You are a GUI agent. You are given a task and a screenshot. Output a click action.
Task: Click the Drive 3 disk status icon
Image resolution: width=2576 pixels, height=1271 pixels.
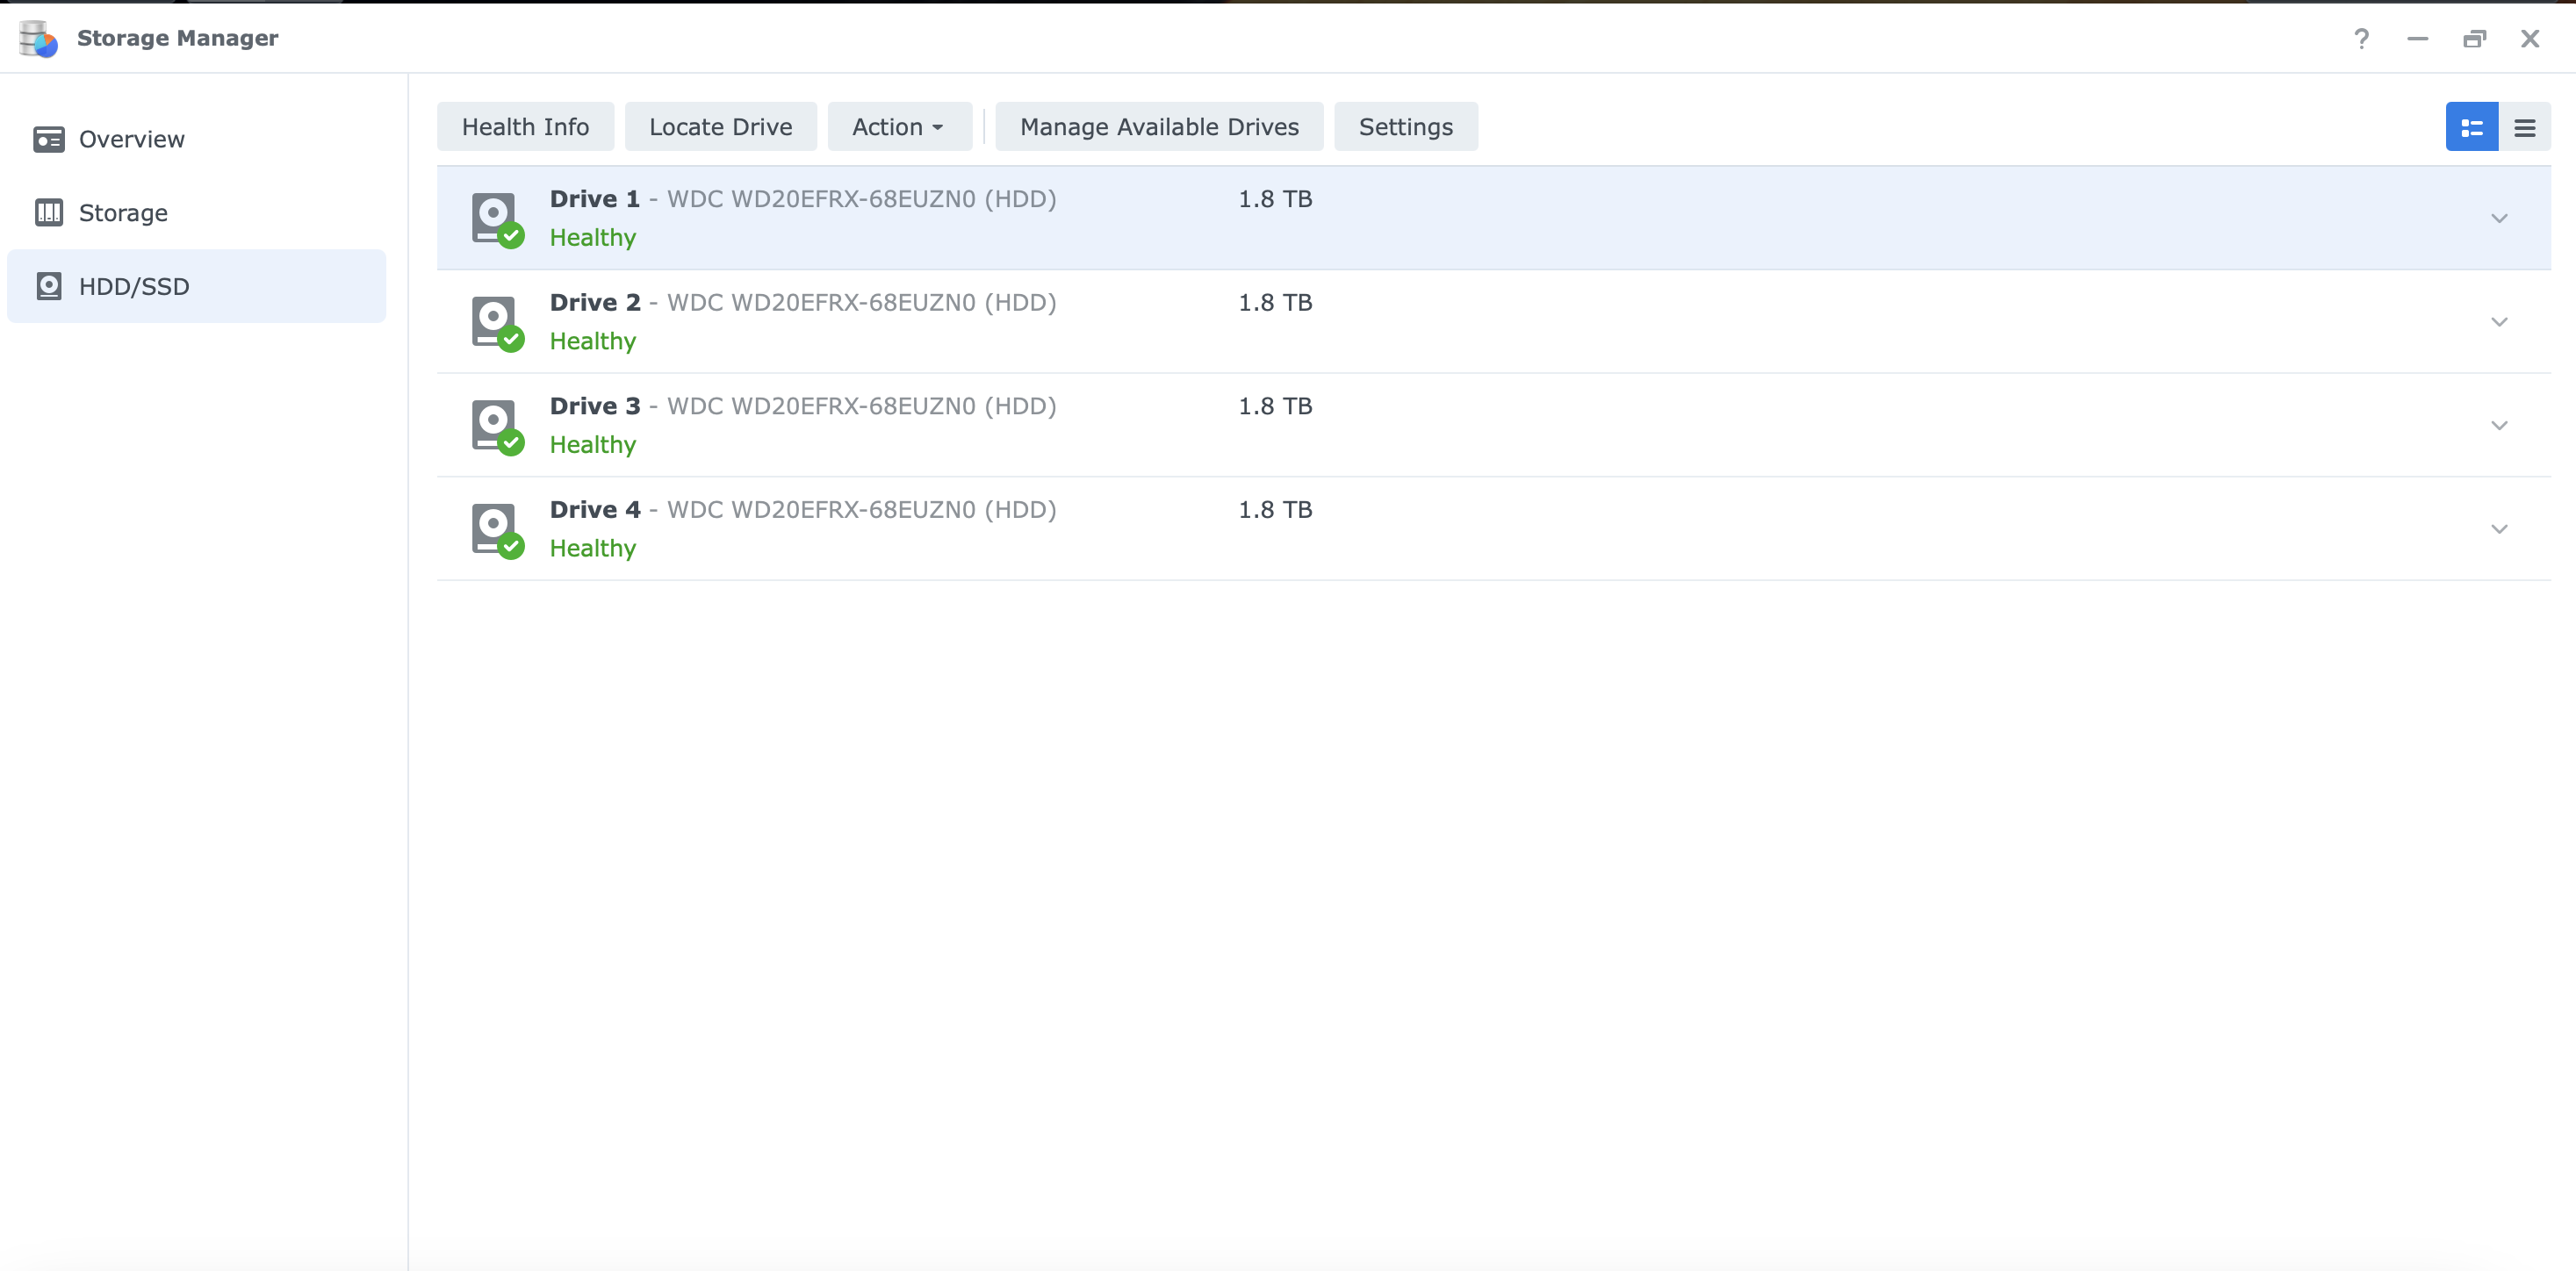(x=496, y=426)
